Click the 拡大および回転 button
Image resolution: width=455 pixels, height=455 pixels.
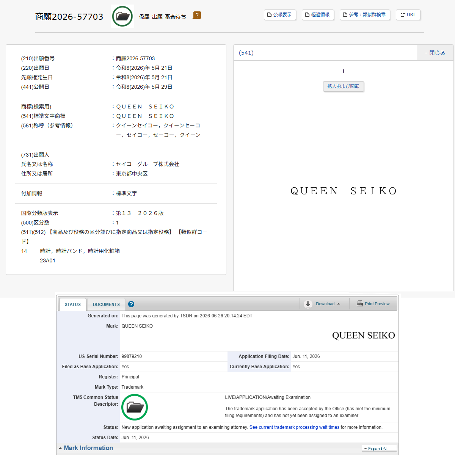pos(344,86)
